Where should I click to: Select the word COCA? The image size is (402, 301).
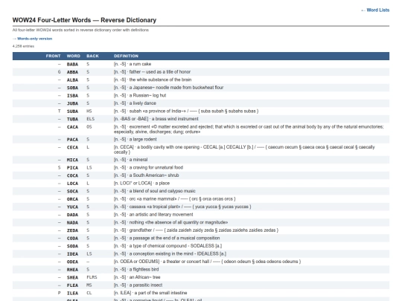point(72,175)
